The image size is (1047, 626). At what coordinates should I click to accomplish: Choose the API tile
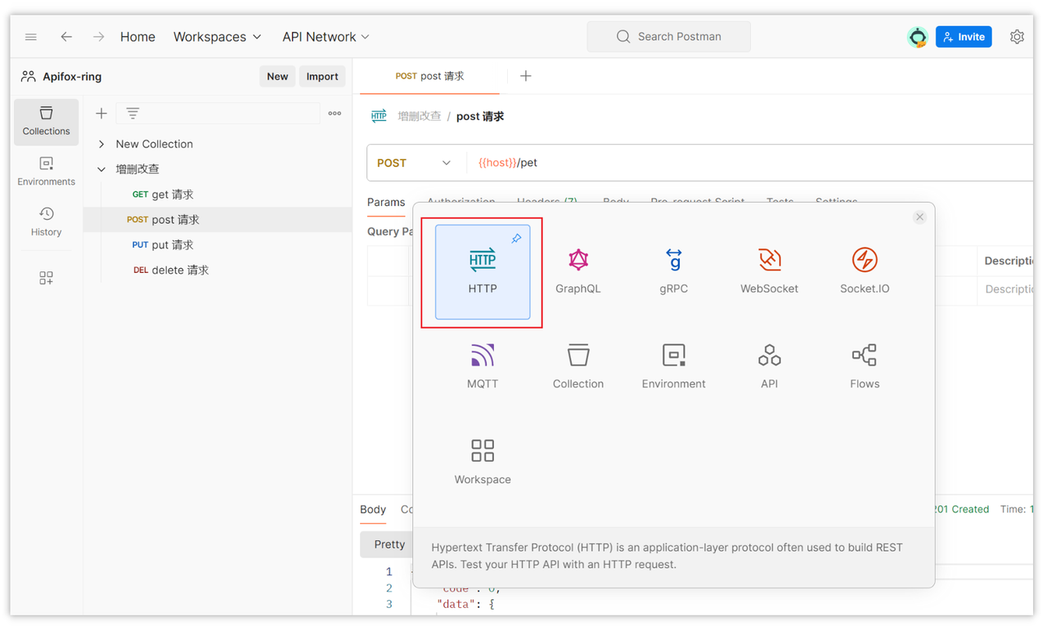(770, 367)
